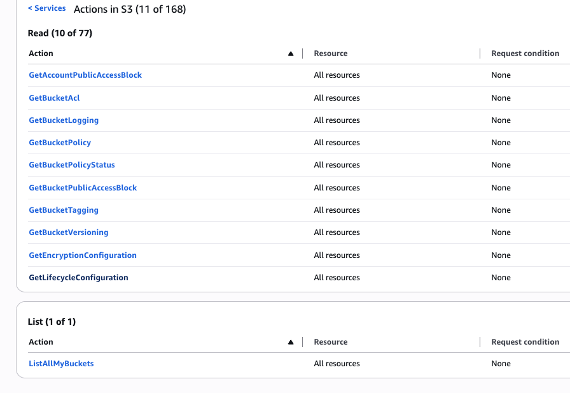Screen dimensions: 570x393
Task: Open the GetBucketAcl action link
Action: click(x=54, y=98)
